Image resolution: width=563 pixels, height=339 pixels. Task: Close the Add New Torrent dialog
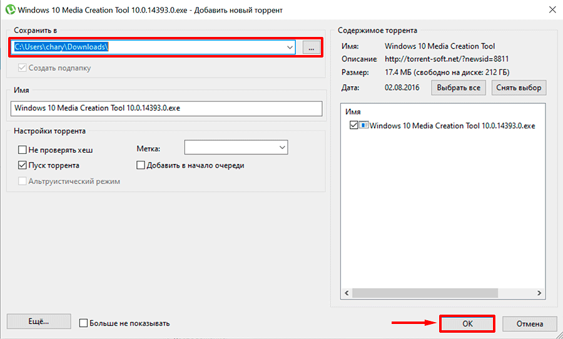(x=552, y=10)
